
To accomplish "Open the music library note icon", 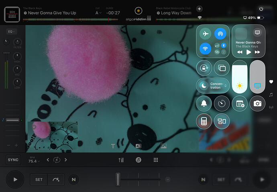I will pos(138,160).
